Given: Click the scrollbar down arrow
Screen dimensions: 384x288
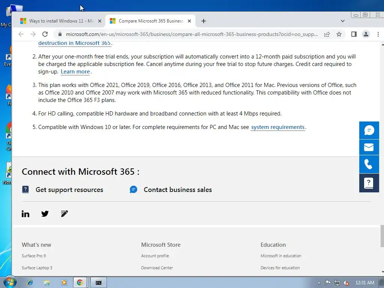Looking at the screenshot, I should coord(382,272).
